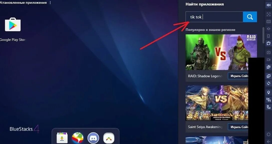Click the search field containing "tik tok"
272x144 pixels.
(x=214, y=17)
